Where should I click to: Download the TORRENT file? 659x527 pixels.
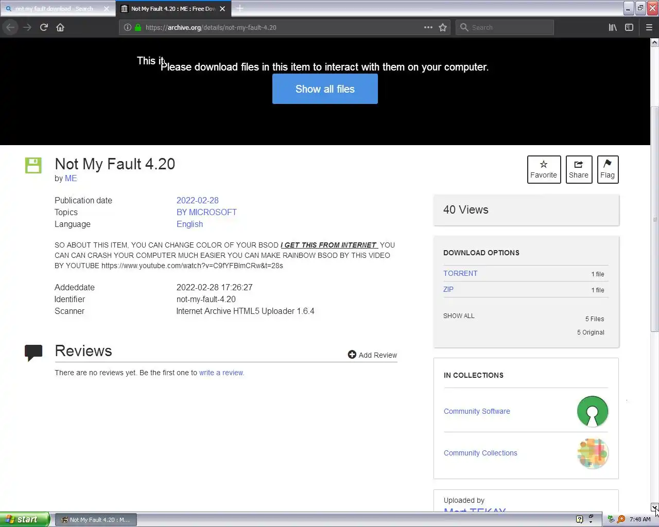point(460,273)
